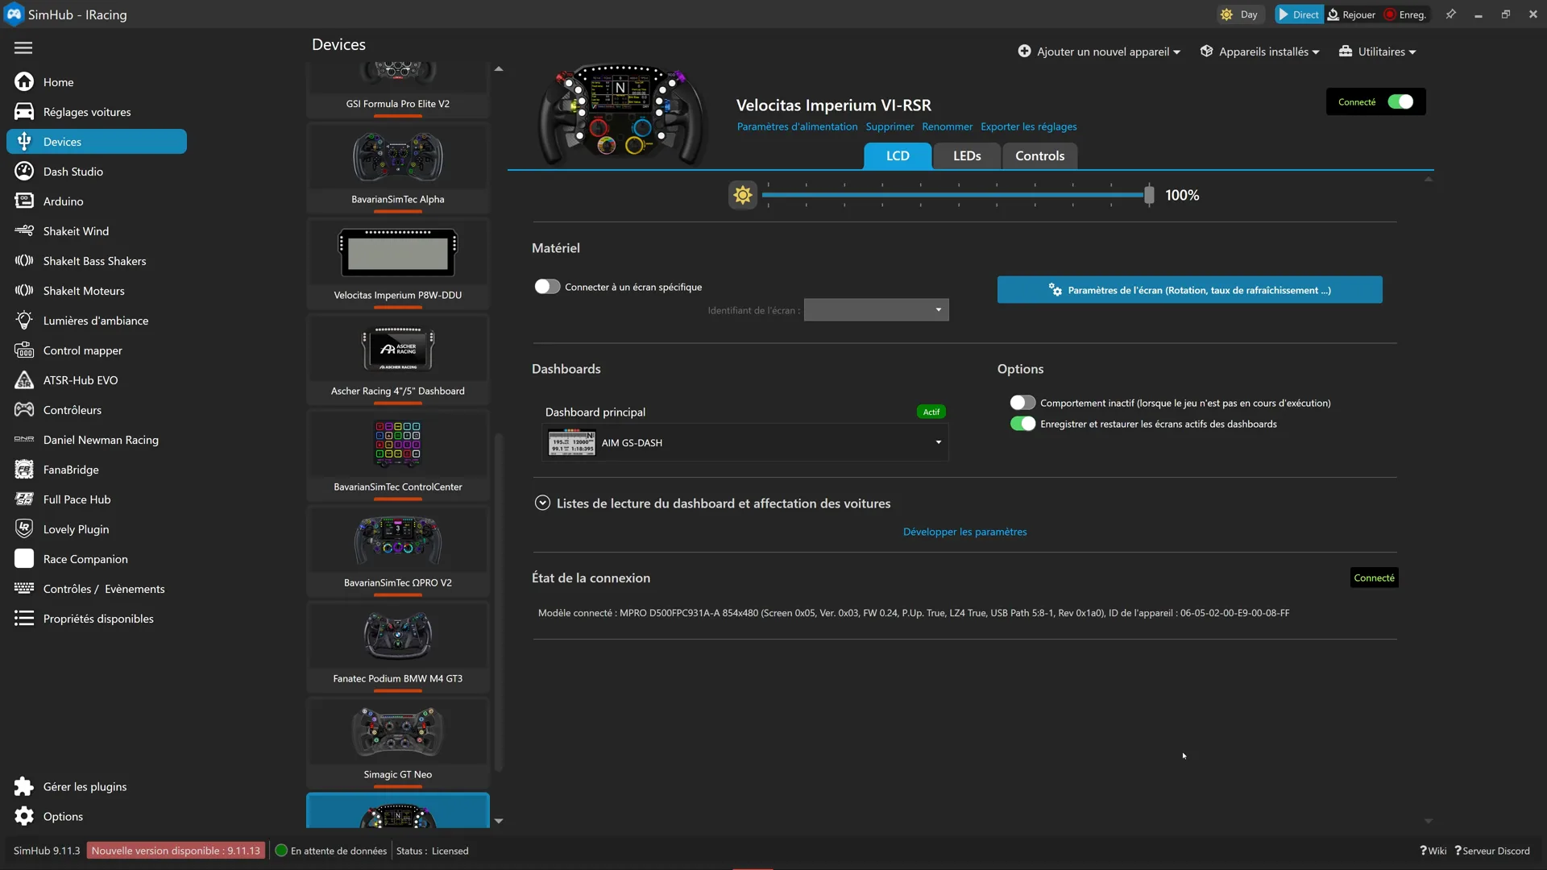Enable Connecter à un écran spécifique
1547x870 pixels.
point(547,287)
